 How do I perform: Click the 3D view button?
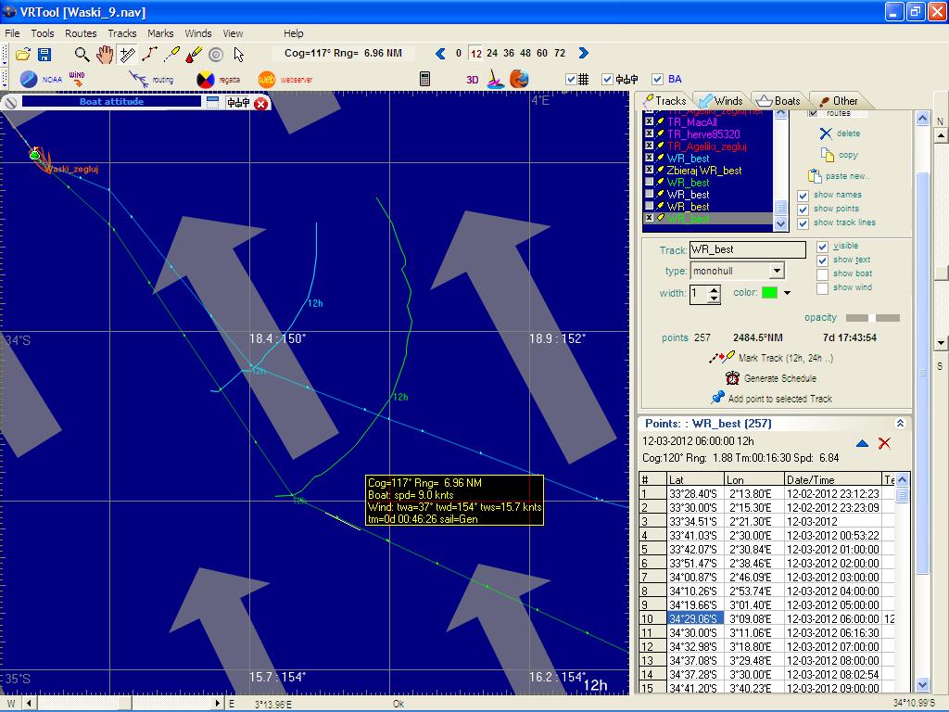pos(472,80)
